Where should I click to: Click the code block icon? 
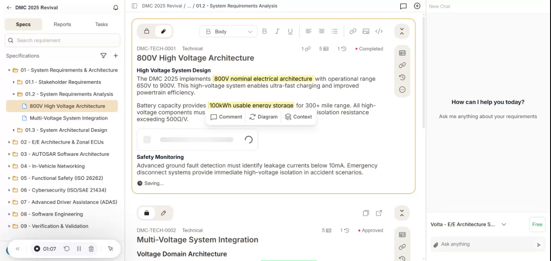379,31
